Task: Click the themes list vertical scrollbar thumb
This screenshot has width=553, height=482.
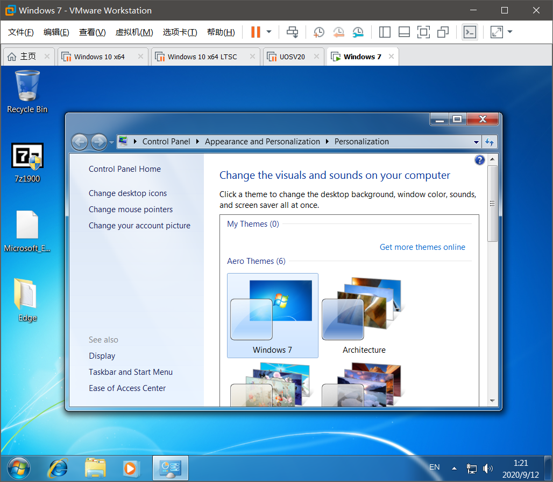Action: [492, 204]
